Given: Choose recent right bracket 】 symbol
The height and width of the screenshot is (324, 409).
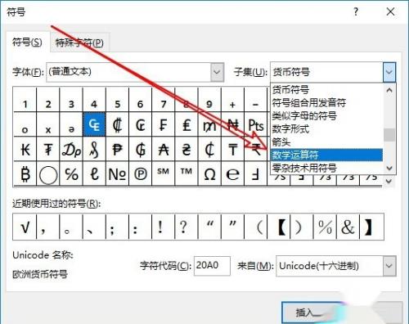Looking at the screenshot, I should click(x=371, y=227).
